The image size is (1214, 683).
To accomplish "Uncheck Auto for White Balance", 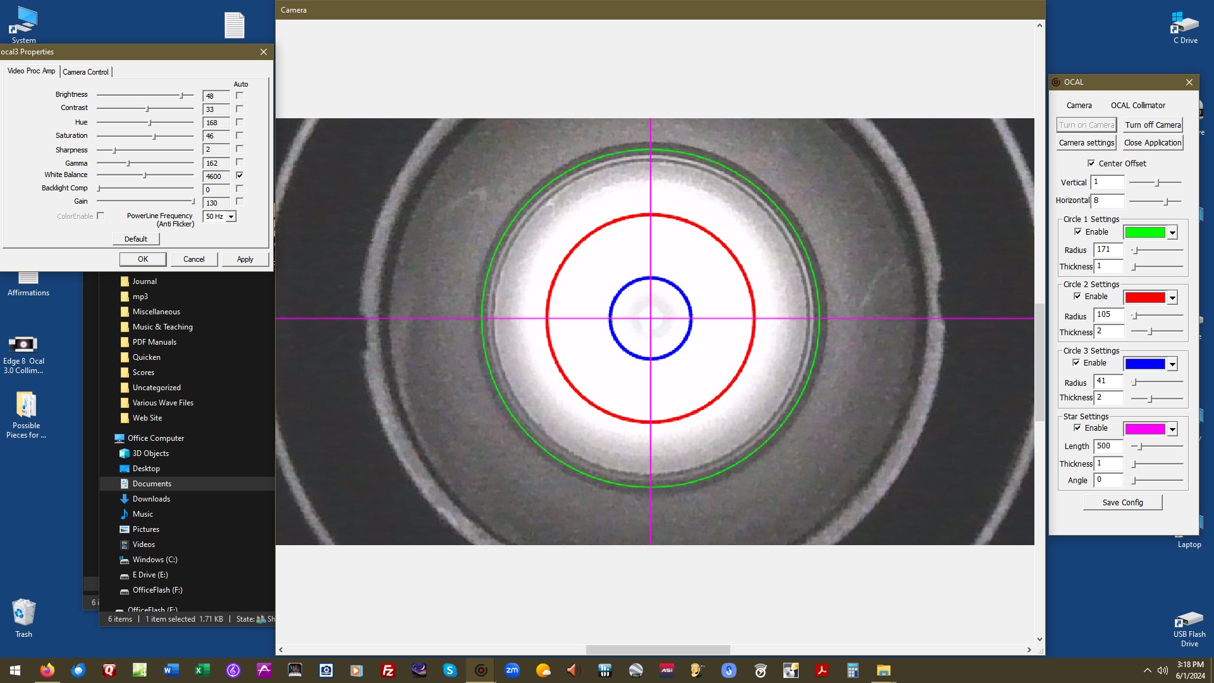I will click(240, 175).
